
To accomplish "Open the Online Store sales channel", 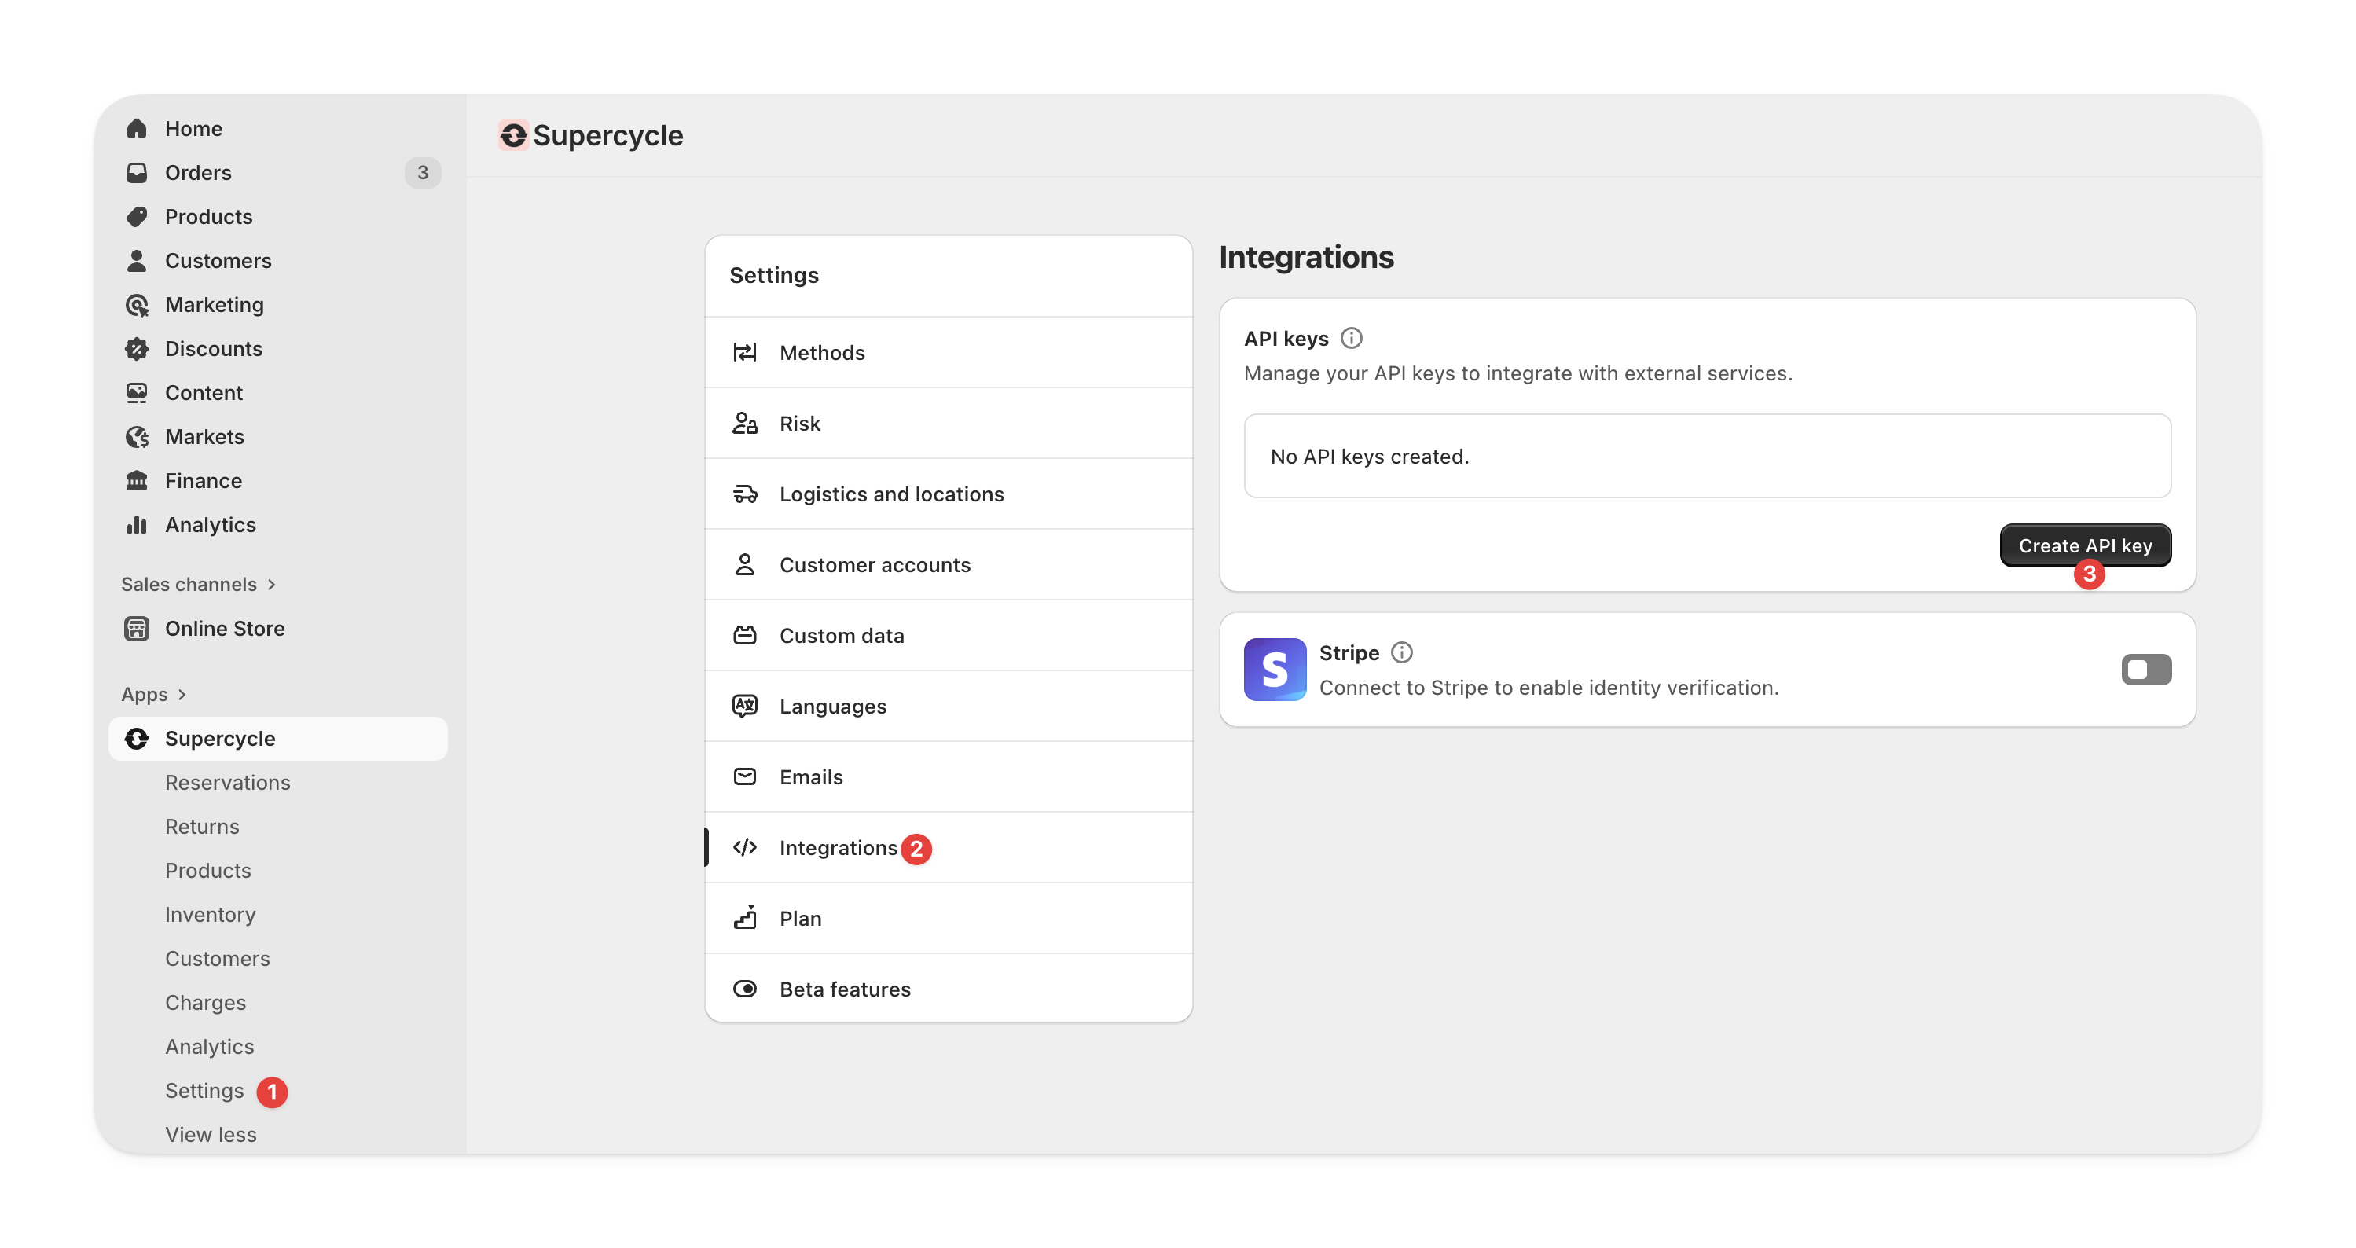I will pyautogui.click(x=224, y=629).
